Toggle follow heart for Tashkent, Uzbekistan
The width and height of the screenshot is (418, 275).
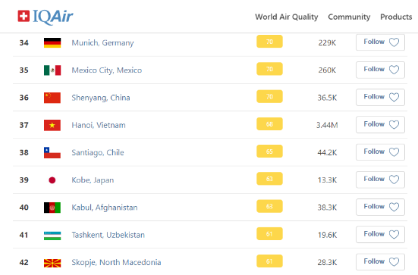(x=394, y=234)
